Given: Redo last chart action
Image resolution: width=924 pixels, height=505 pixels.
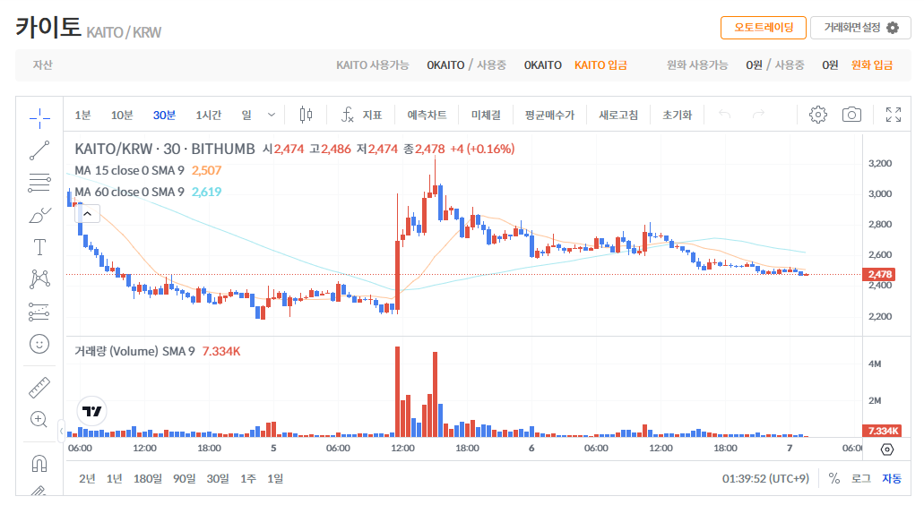Looking at the screenshot, I should 759,115.
